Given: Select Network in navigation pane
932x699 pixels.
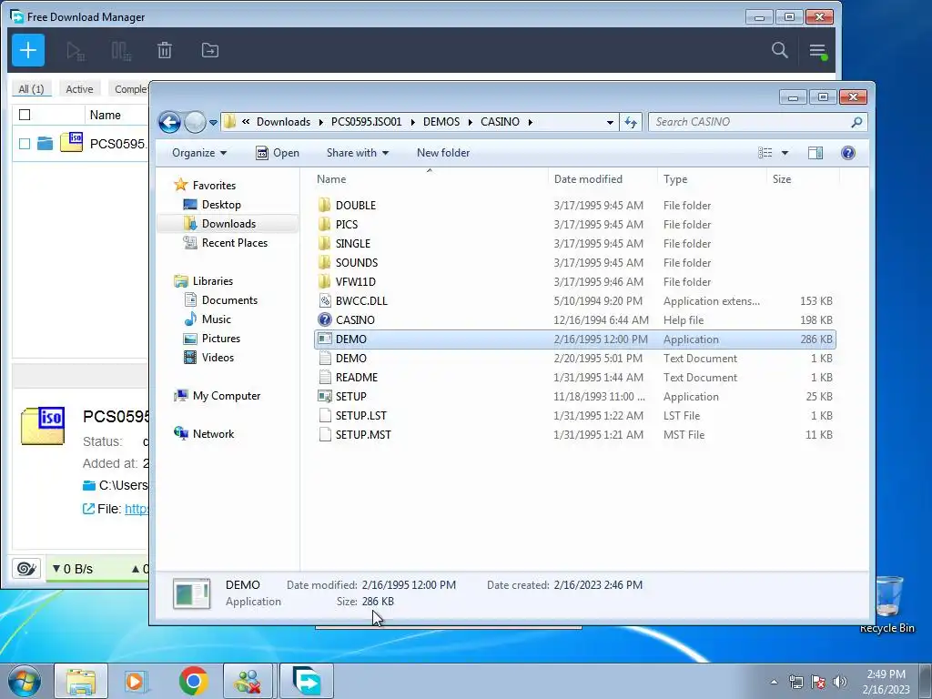Looking at the screenshot, I should point(213,434).
